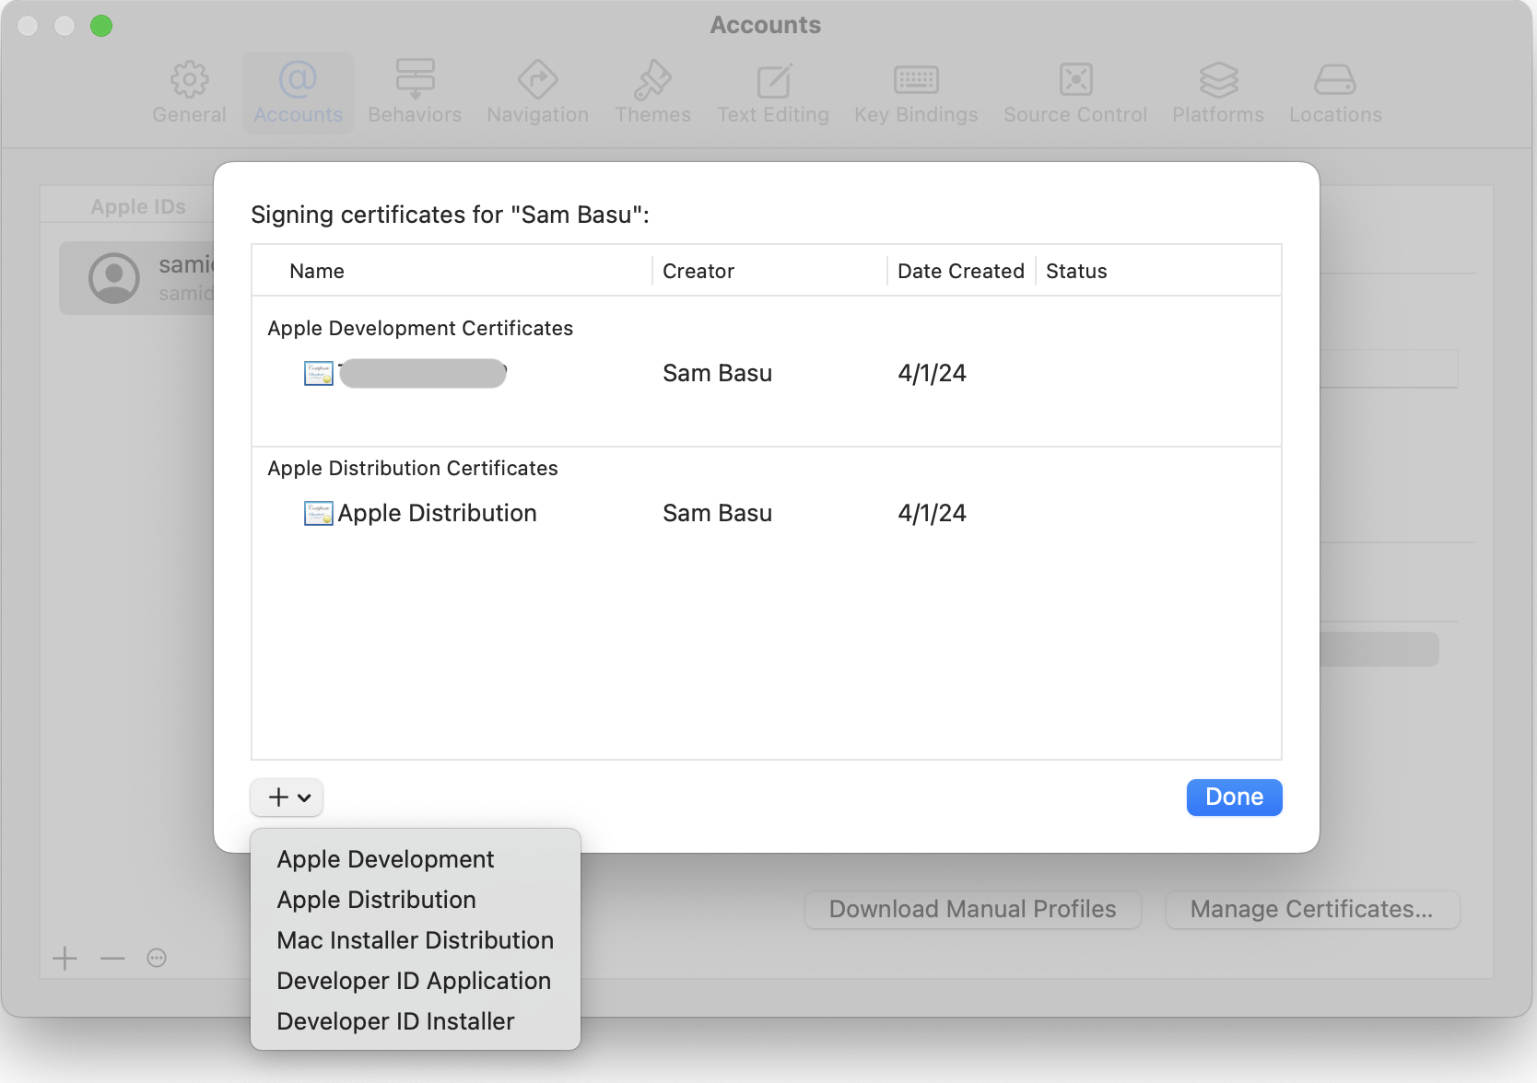Sort by the Date Created column header
The height and width of the screenshot is (1083, 1537).
[x=960, y=271]
